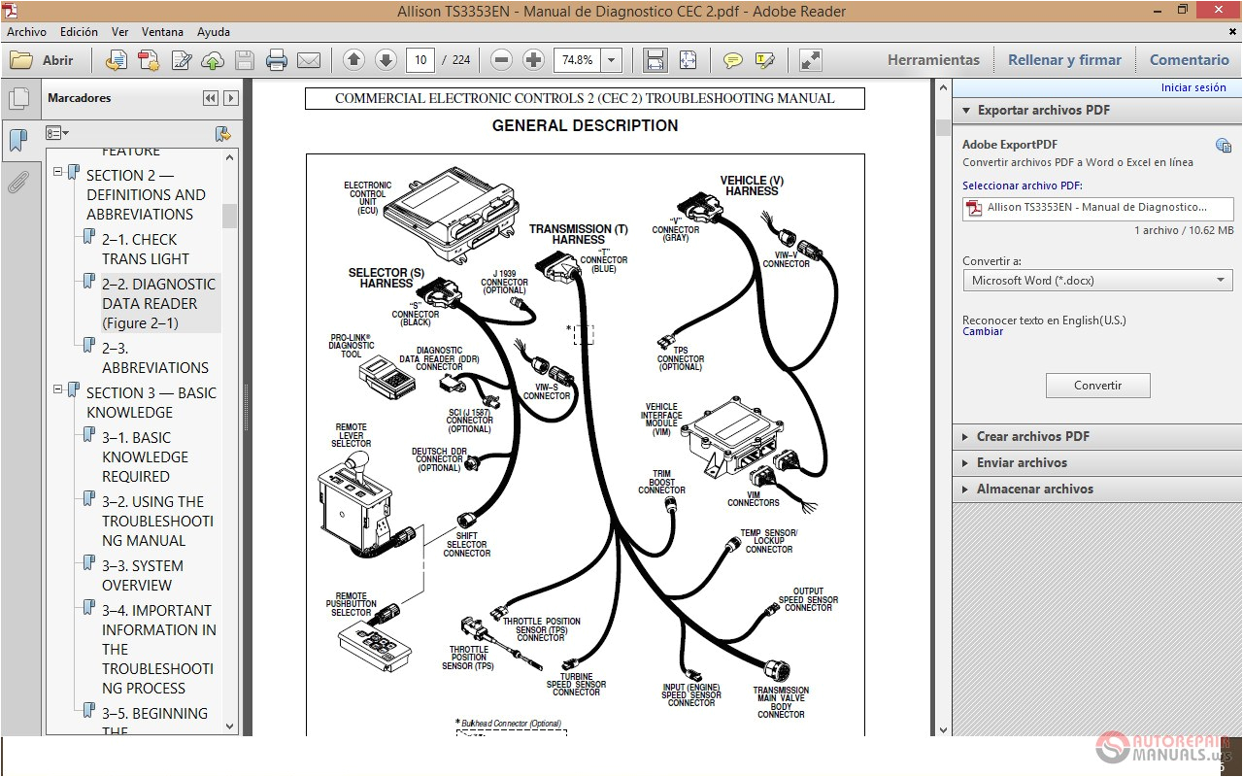1243x777 pixels.
Task: Click the zoom out minus icon
Action: [x=501, y=59]
